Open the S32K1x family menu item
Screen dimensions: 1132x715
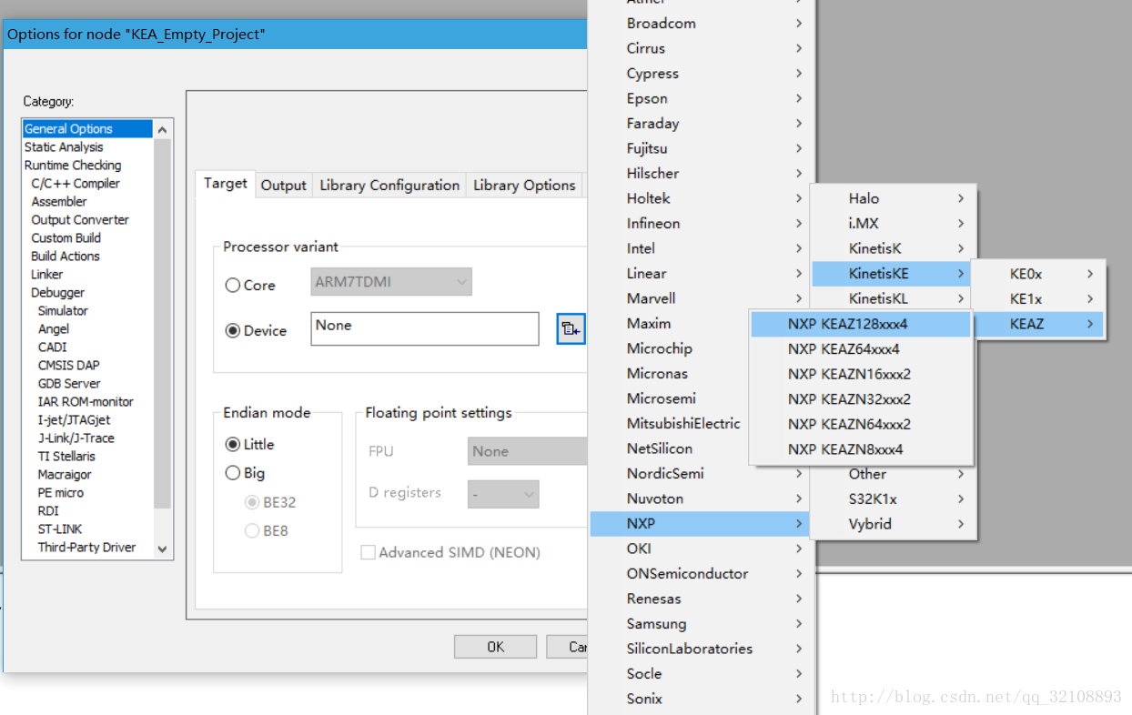point(892,499)
